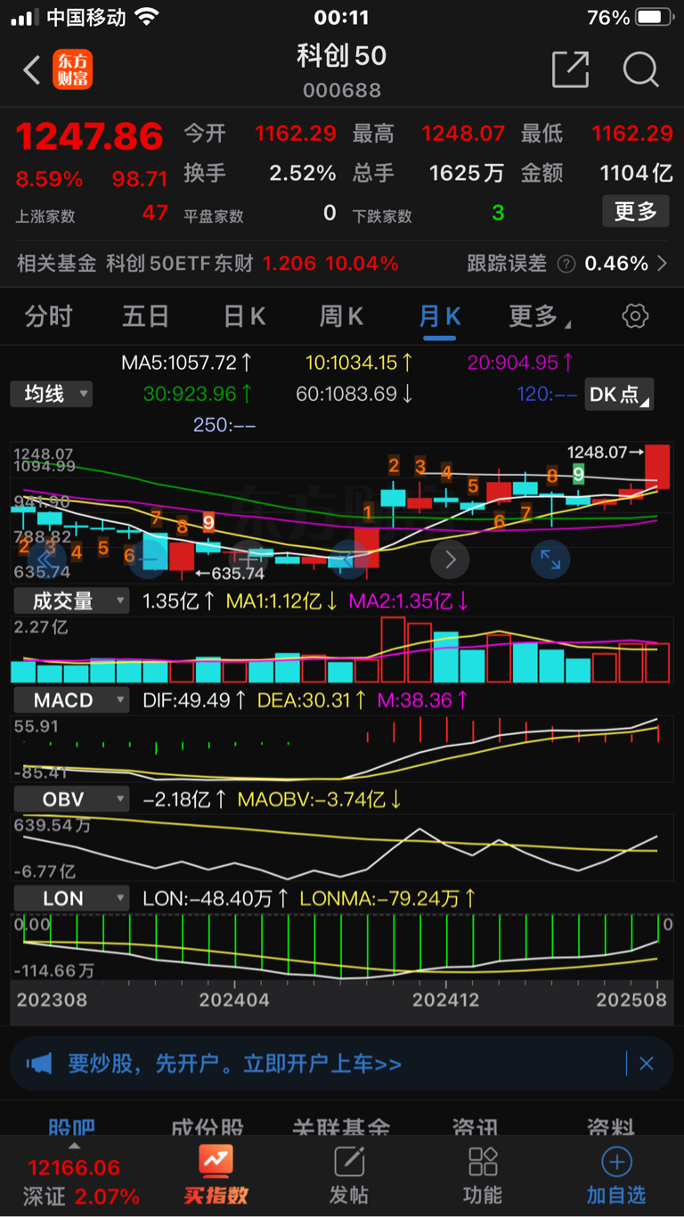Tap the 更多 quote details button

(635, 212)
